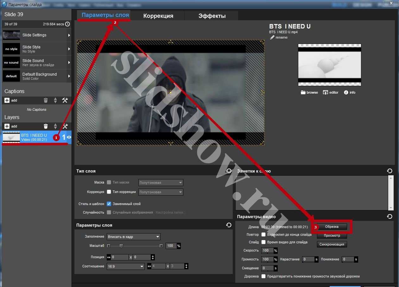The width and height of the screenshot is (399, 287).
Task: Open the Соотношение 16:9 dropdown
Action: pyautogui.click(x=126, y=266)
